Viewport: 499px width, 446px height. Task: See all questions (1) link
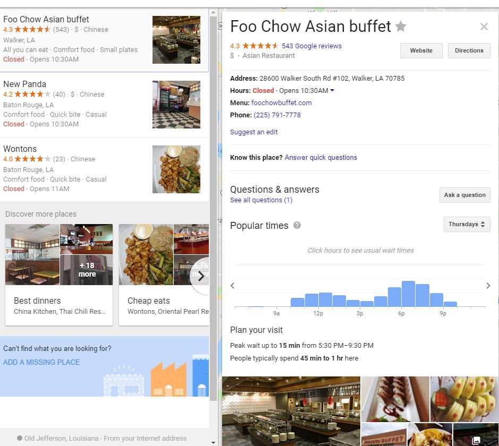261,200
